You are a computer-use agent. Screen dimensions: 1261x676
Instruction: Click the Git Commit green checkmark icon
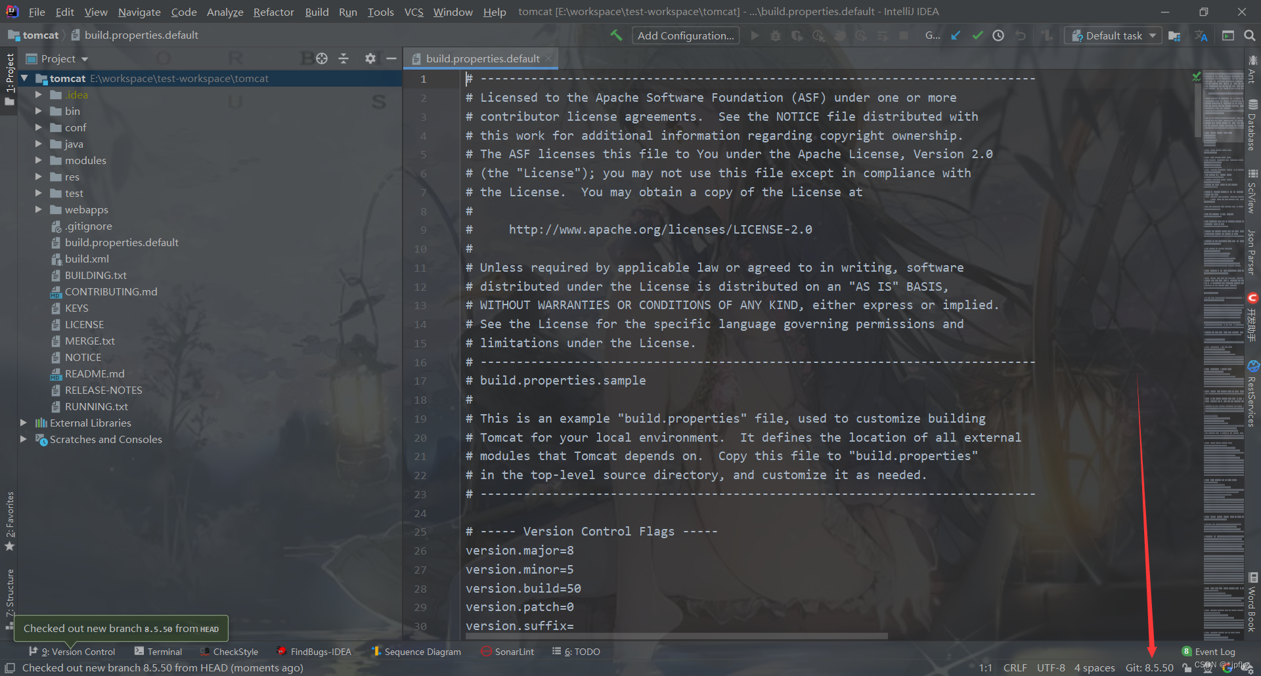[x=977, y=35]
